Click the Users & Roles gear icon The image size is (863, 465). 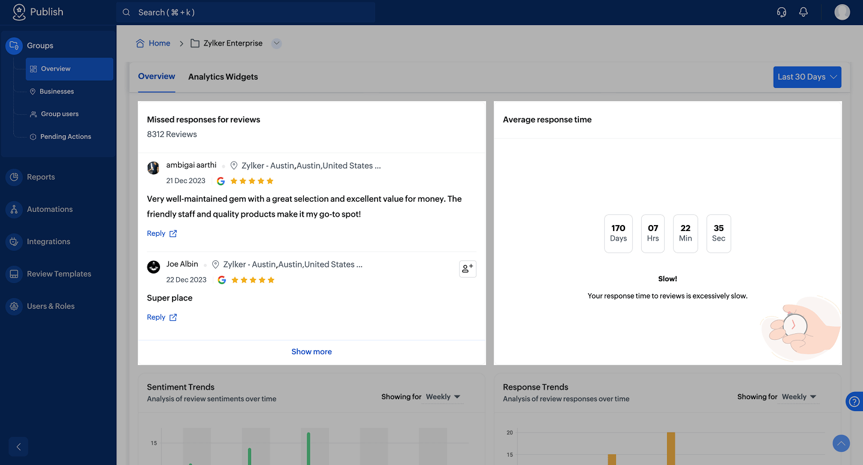(x=14, y=306)
